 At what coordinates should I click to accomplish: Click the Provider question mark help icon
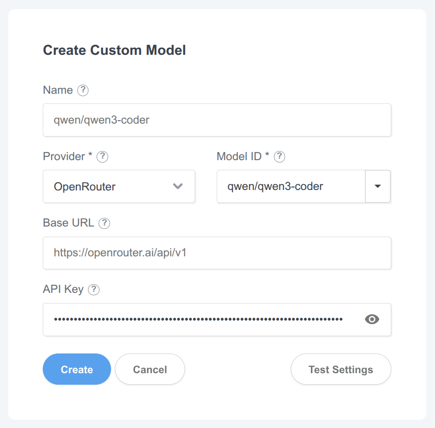click(102, 157)
